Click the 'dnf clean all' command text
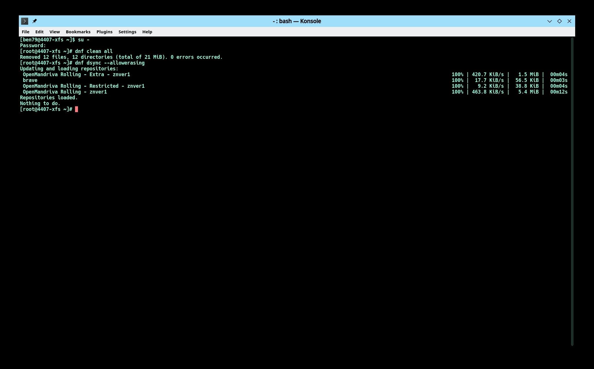Screen dimensions: 594x369 point(94,51)
